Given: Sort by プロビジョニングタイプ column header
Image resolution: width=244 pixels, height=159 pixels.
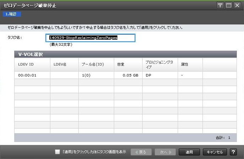Looking at the screenshot, I should 160,64.
